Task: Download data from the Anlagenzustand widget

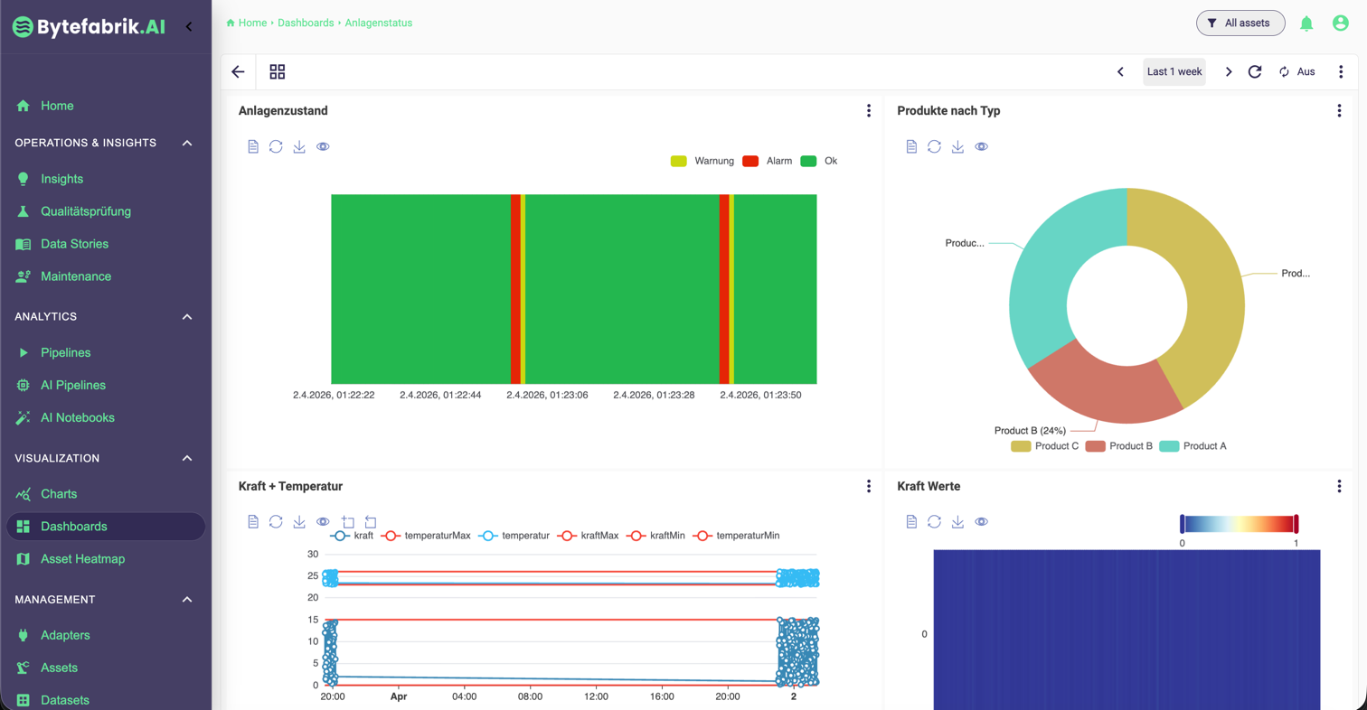Action: pyautogui.click(x=298, y=145)
